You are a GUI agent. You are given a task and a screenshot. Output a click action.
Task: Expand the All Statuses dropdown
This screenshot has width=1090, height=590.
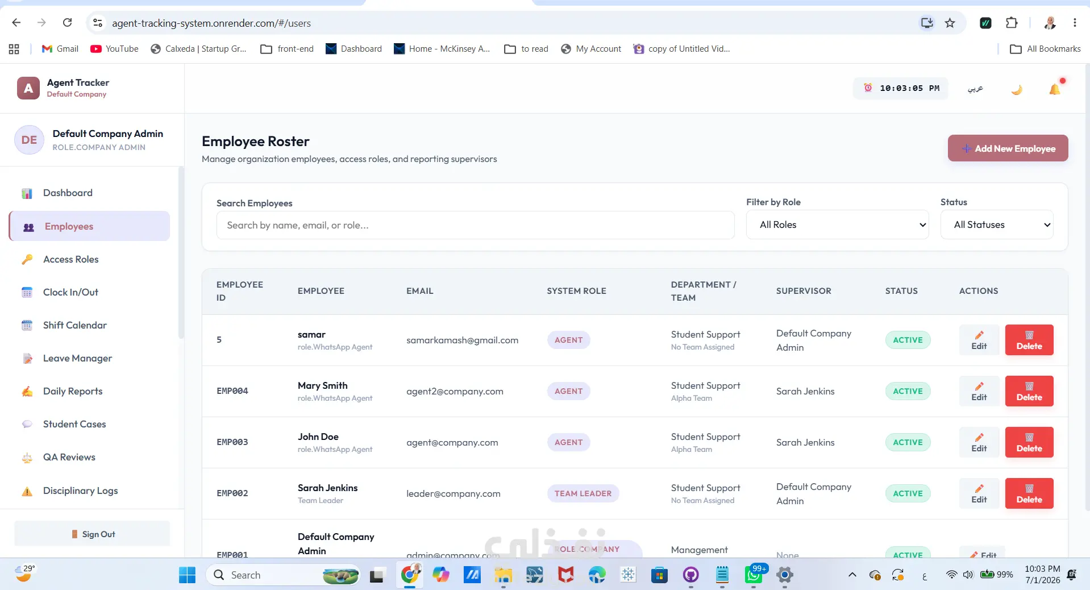click(997, 225)
